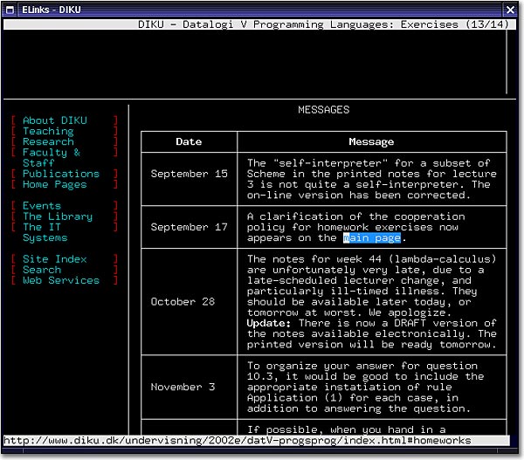Click the URL in the status bar
The image size is (524, 460).
click(237, 440)
